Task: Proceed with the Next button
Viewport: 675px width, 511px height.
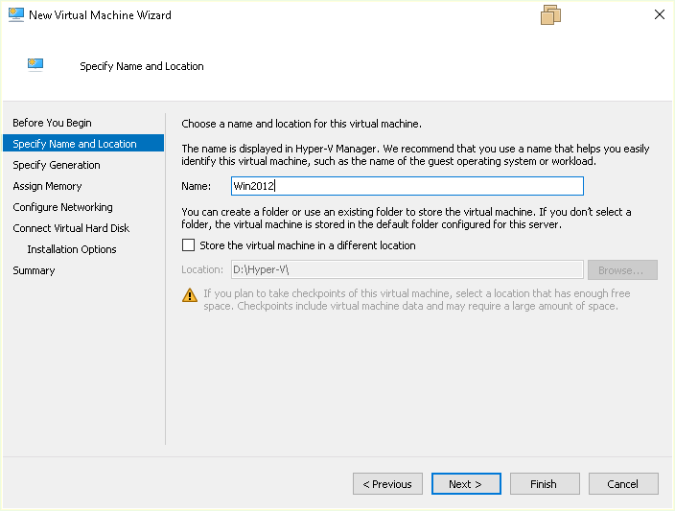Action: (x=466, y=484)
